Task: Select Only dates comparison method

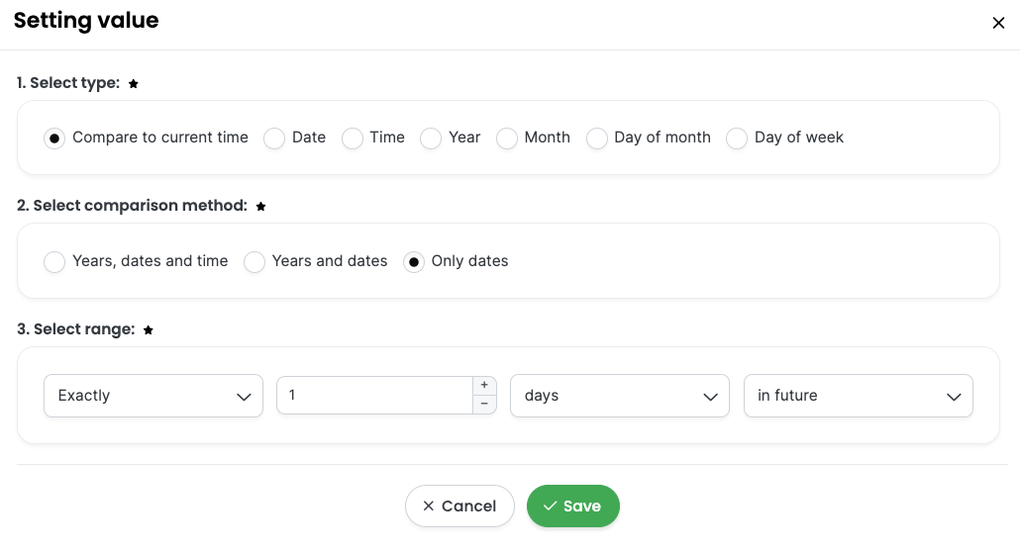Action: [414, 261]
